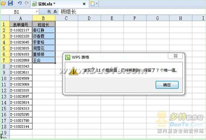Open the Name Box dropdown arrow
The width and height of the screenshot is (206, 140).
pyautogui.click(x=37, y=12)
